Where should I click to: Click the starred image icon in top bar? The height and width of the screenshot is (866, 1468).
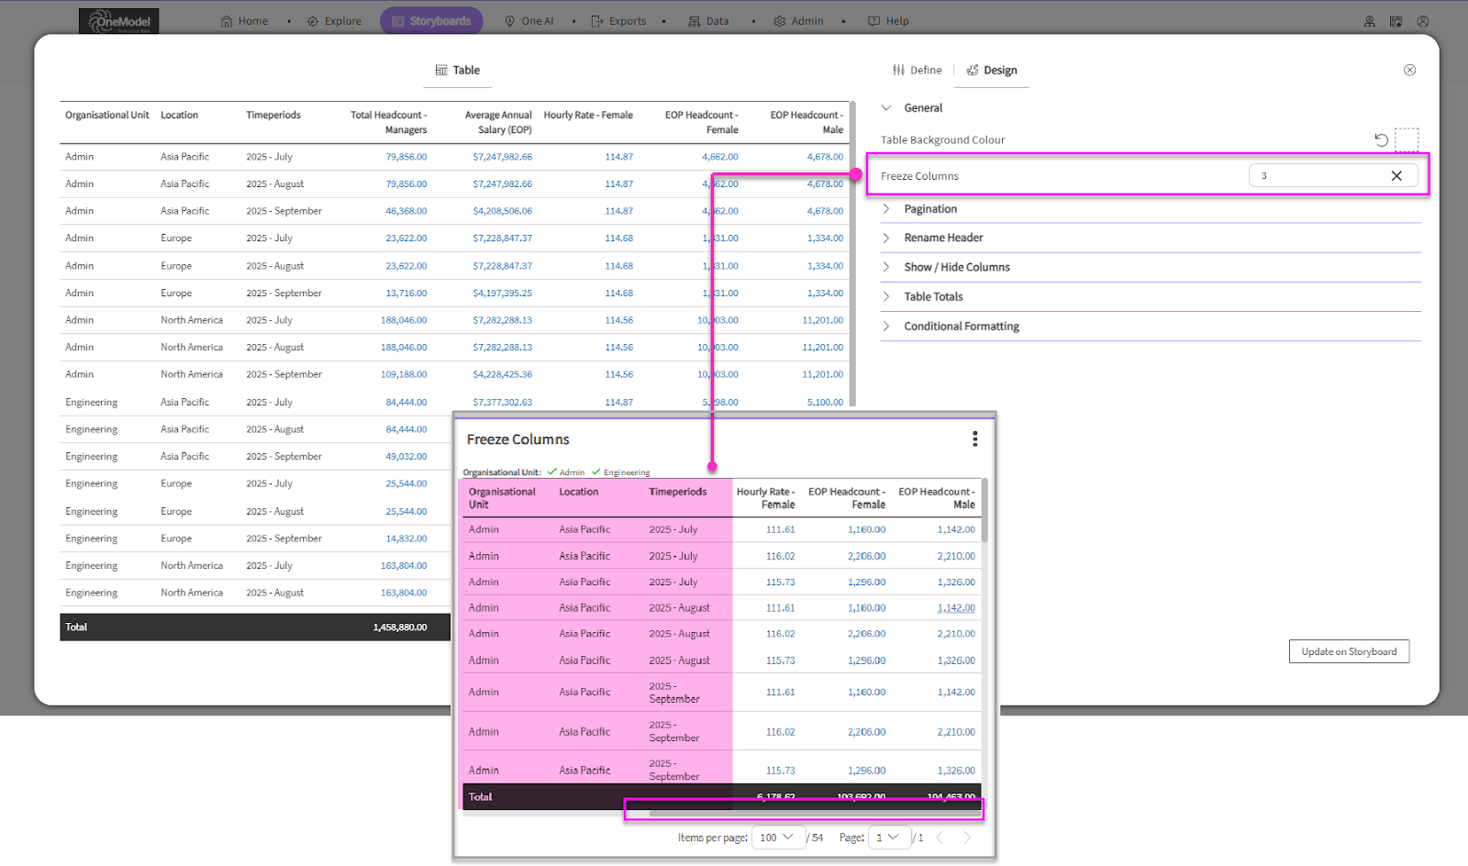[1396, 21]
